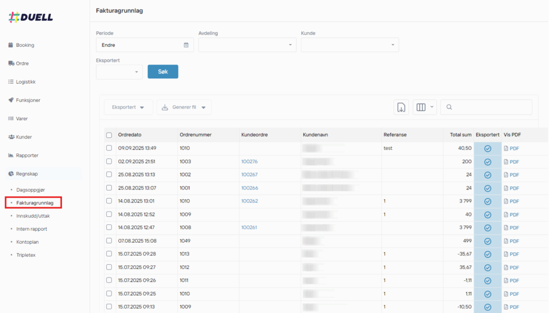
Task: Click the exported checkmark for order 1049
Action: tap(487, 241)
